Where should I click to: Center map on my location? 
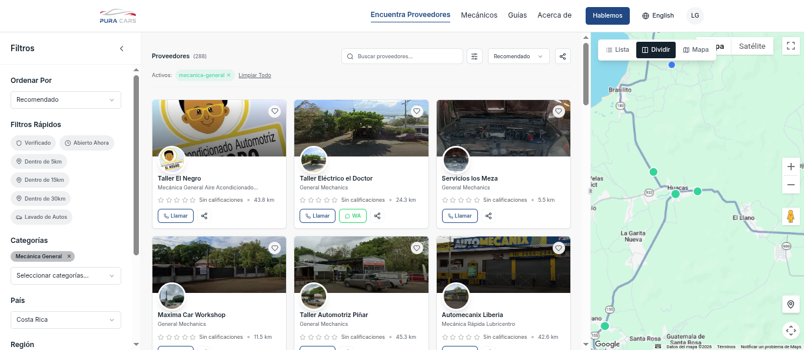click(791, 304)
